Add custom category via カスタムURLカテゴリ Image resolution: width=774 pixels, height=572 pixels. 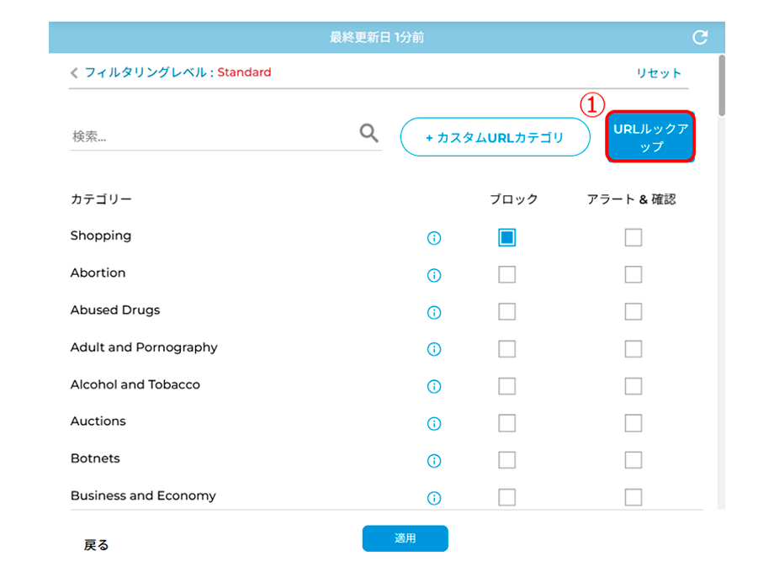[x=495, y=137]
